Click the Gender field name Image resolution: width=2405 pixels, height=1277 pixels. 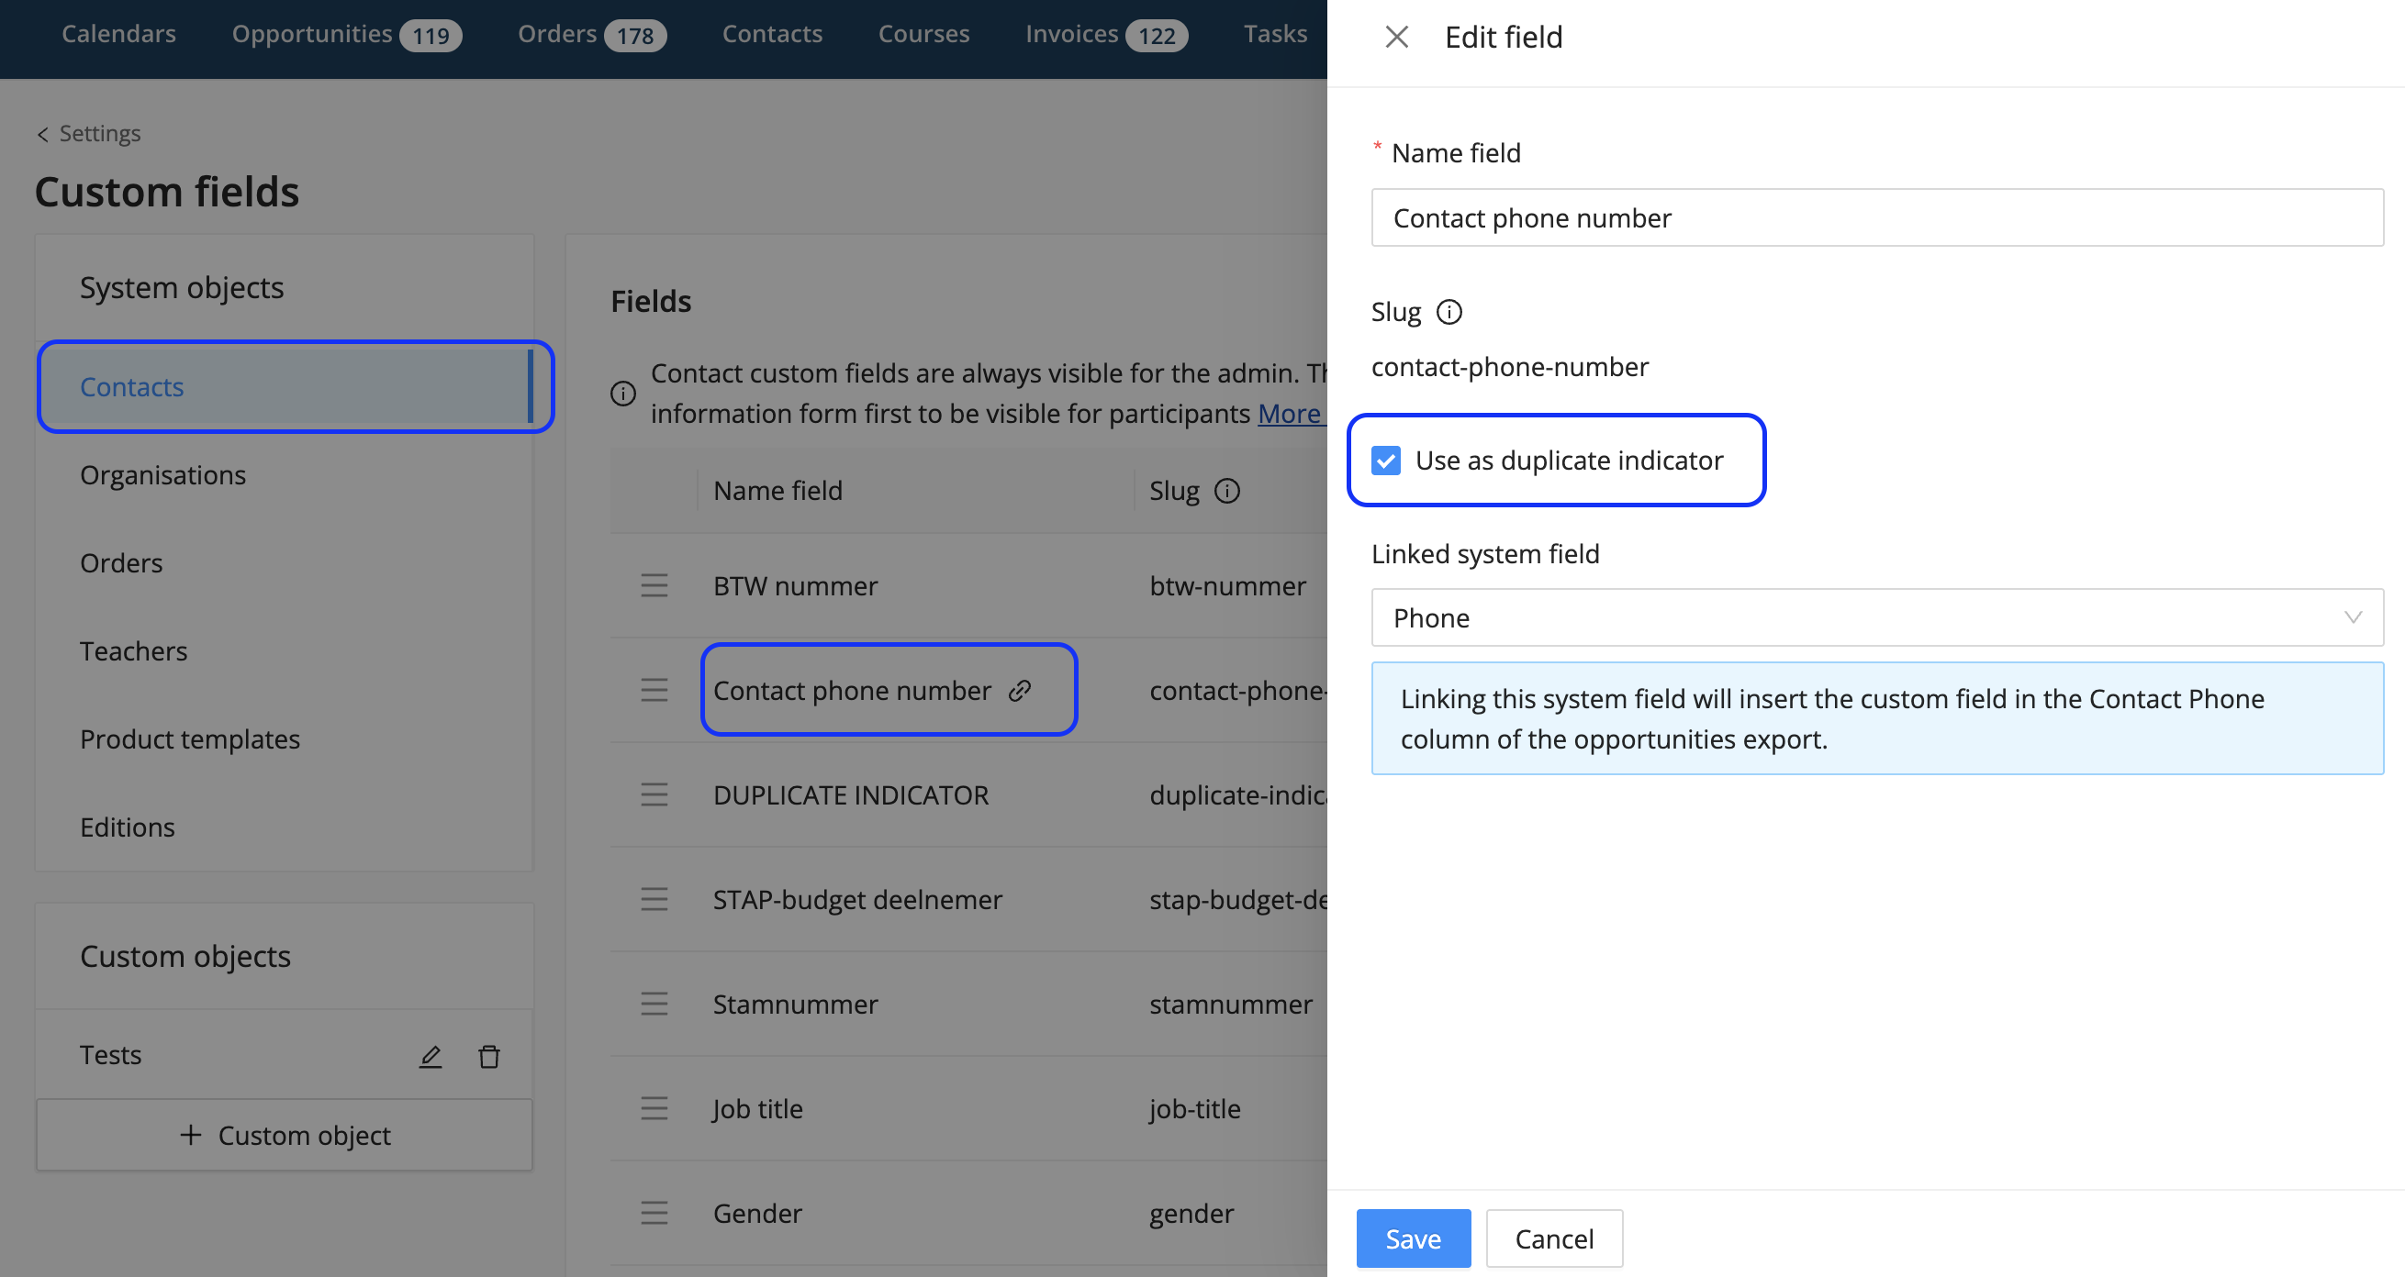pos(757,1213)
